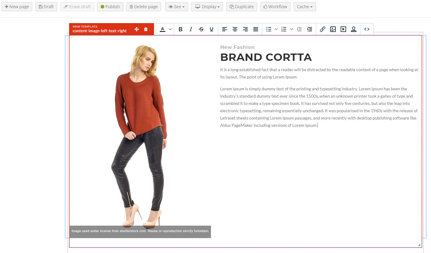Image resolution: width=431 pixels, height=253 pixels.
Task: Click the stamp icon in the editor toolbar
Action: coord(354,29)
